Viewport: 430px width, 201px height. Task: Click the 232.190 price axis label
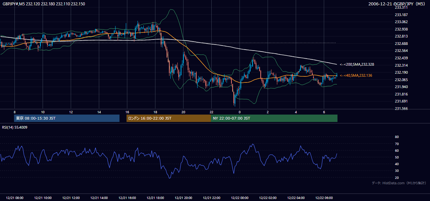(401, 72)
